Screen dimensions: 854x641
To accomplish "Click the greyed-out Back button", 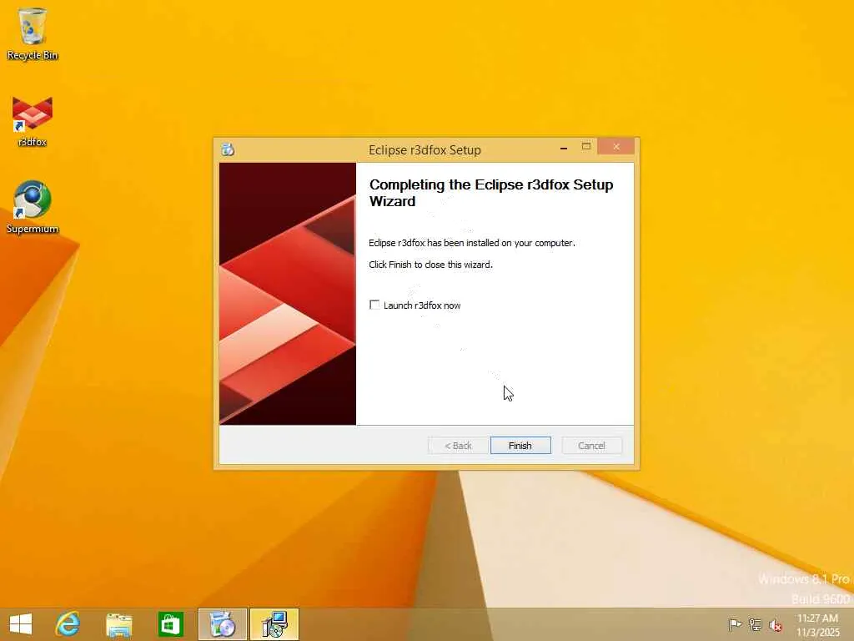I will 458,446.
